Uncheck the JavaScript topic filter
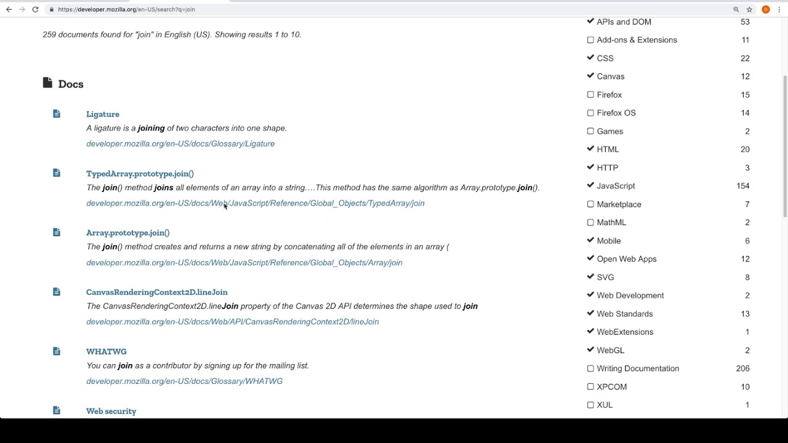 590,186
